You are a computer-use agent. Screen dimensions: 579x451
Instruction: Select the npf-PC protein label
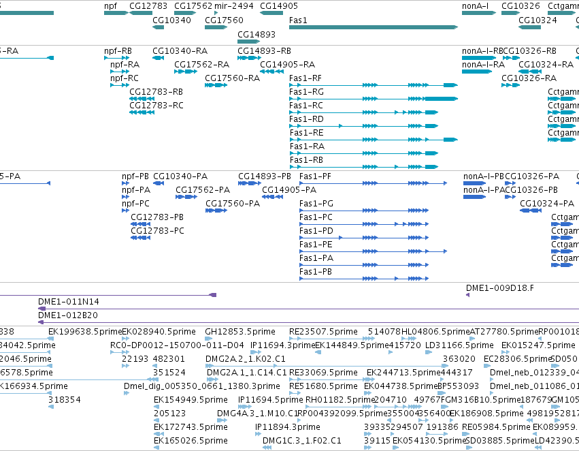[135, 204]
